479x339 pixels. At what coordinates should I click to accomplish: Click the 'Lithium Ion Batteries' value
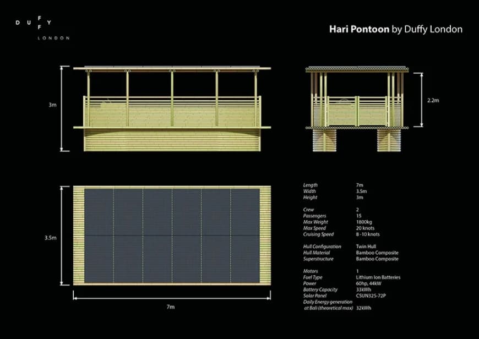[x=378, y=277]
